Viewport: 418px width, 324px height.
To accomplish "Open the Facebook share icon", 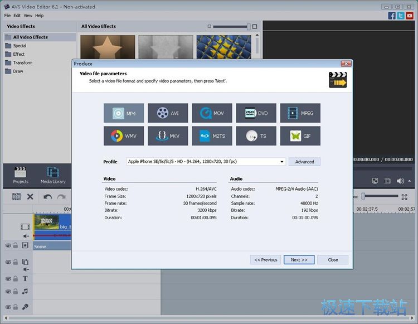I will coord(392,16).
